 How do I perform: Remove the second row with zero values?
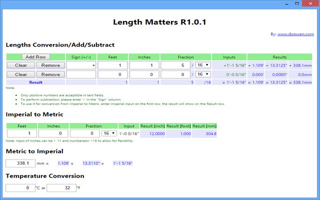[x=50, y=74]
